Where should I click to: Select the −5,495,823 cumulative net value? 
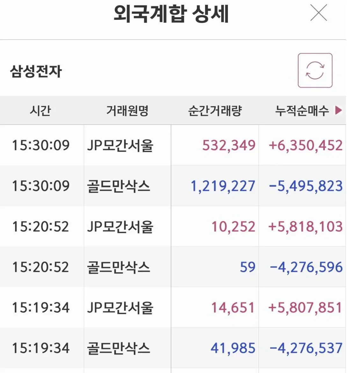(x=306, y=186)
